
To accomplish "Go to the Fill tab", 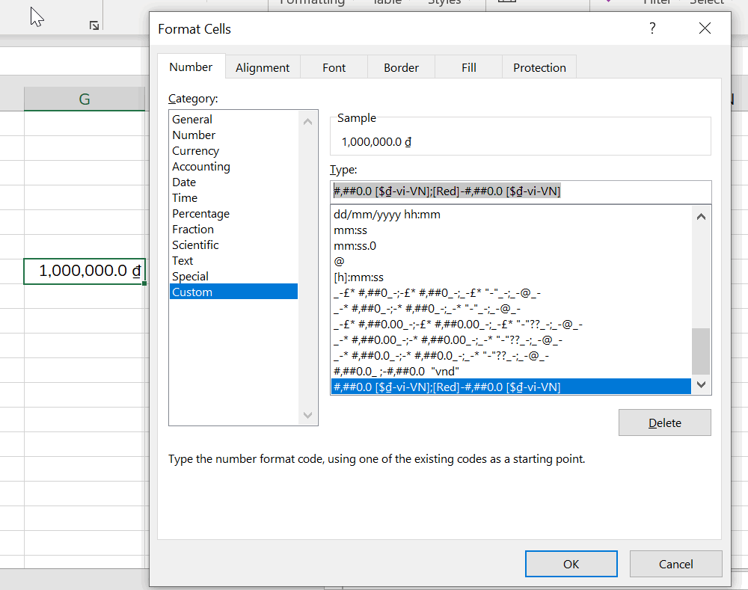I will 468,68.
